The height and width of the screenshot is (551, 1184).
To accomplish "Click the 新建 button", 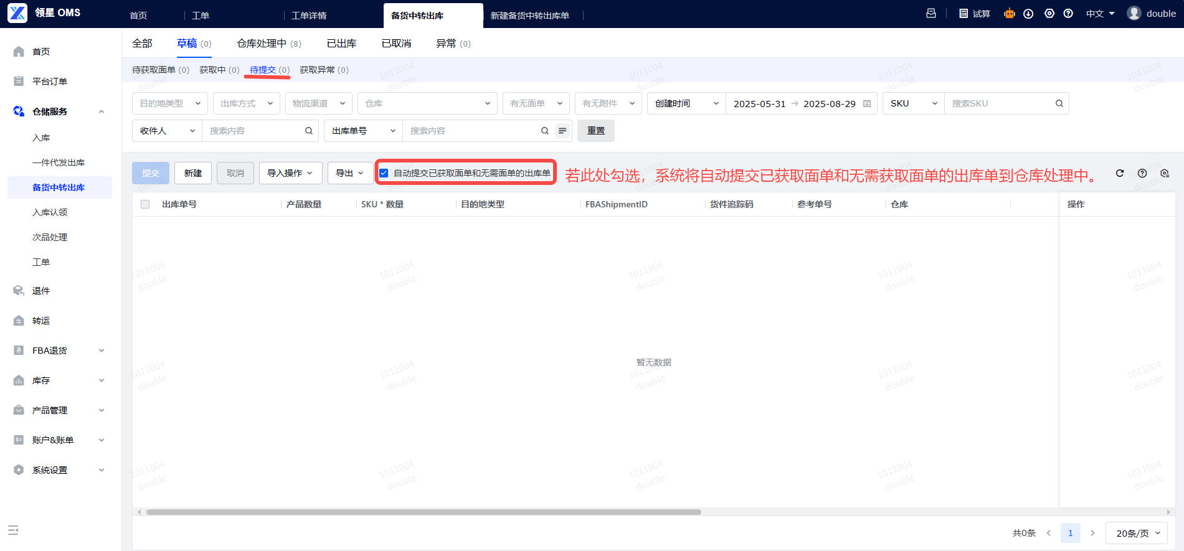I will click(x=193, y=173).
